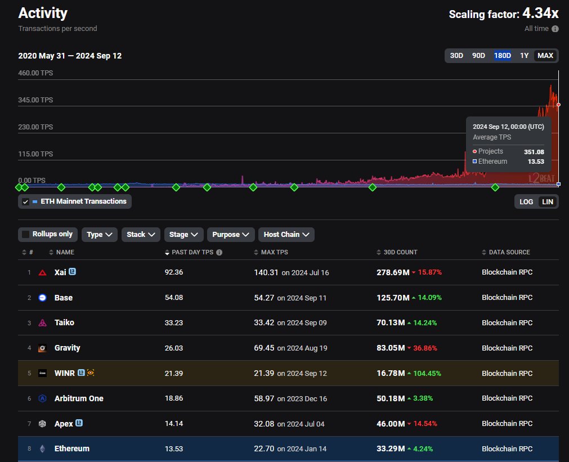
Task: Sort by the # column arrows
Action: (x=24, y=252)
